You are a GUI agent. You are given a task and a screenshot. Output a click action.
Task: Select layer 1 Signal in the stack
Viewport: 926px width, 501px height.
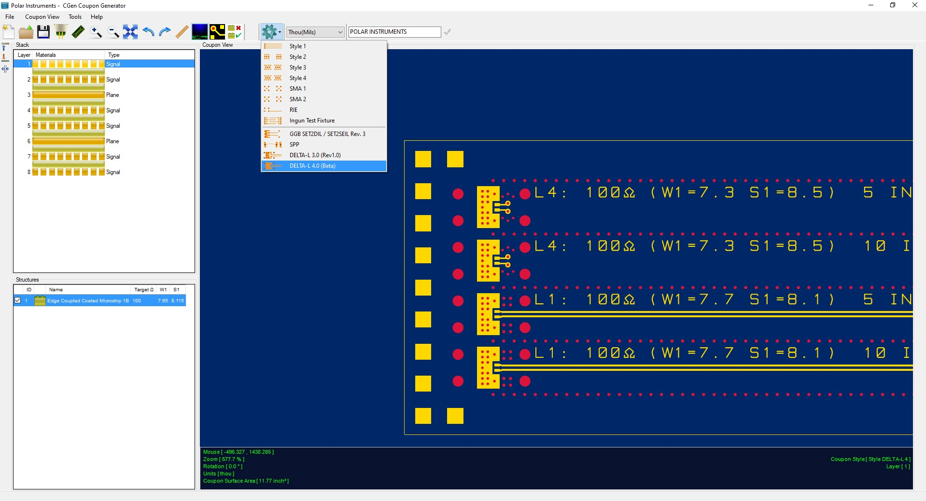click(x=104, y=64)
